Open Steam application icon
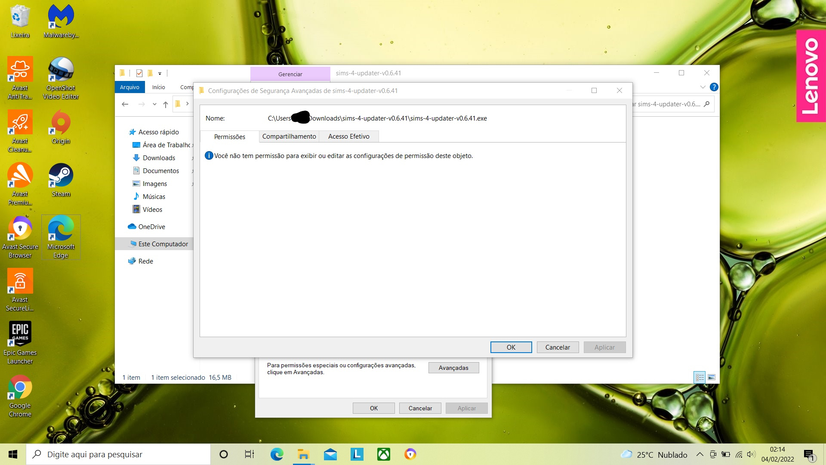826x465 pixels. [x=60, y=177]
